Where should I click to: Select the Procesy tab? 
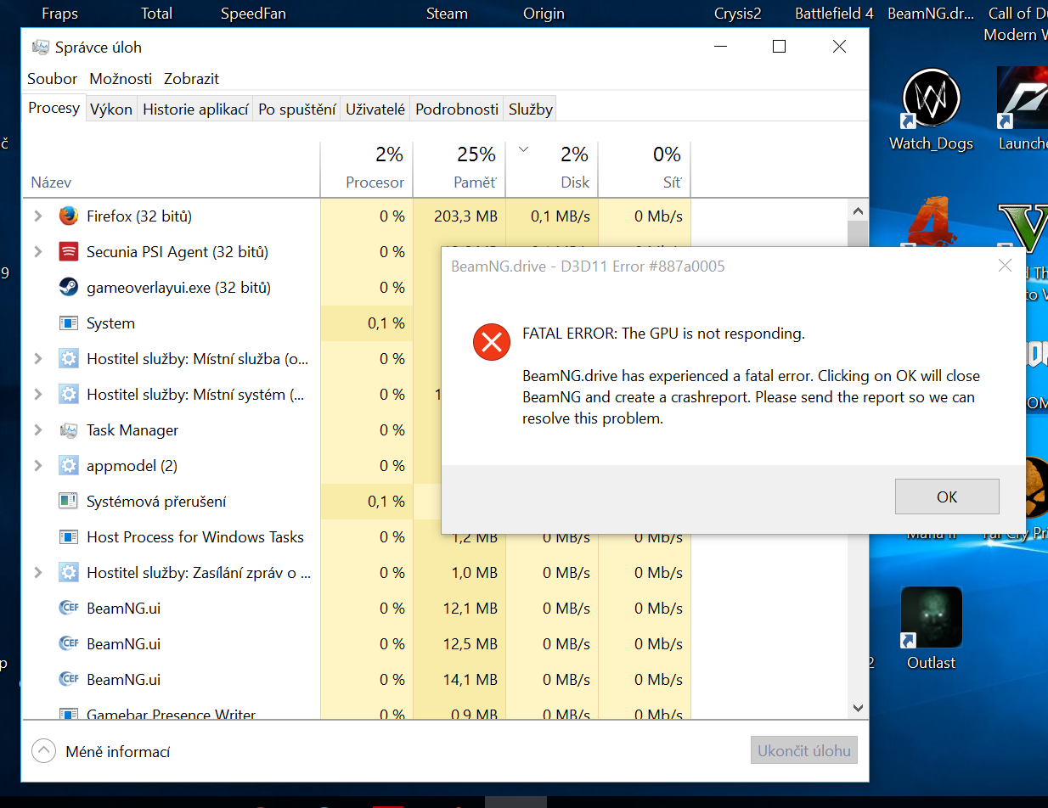click(54, 108)
